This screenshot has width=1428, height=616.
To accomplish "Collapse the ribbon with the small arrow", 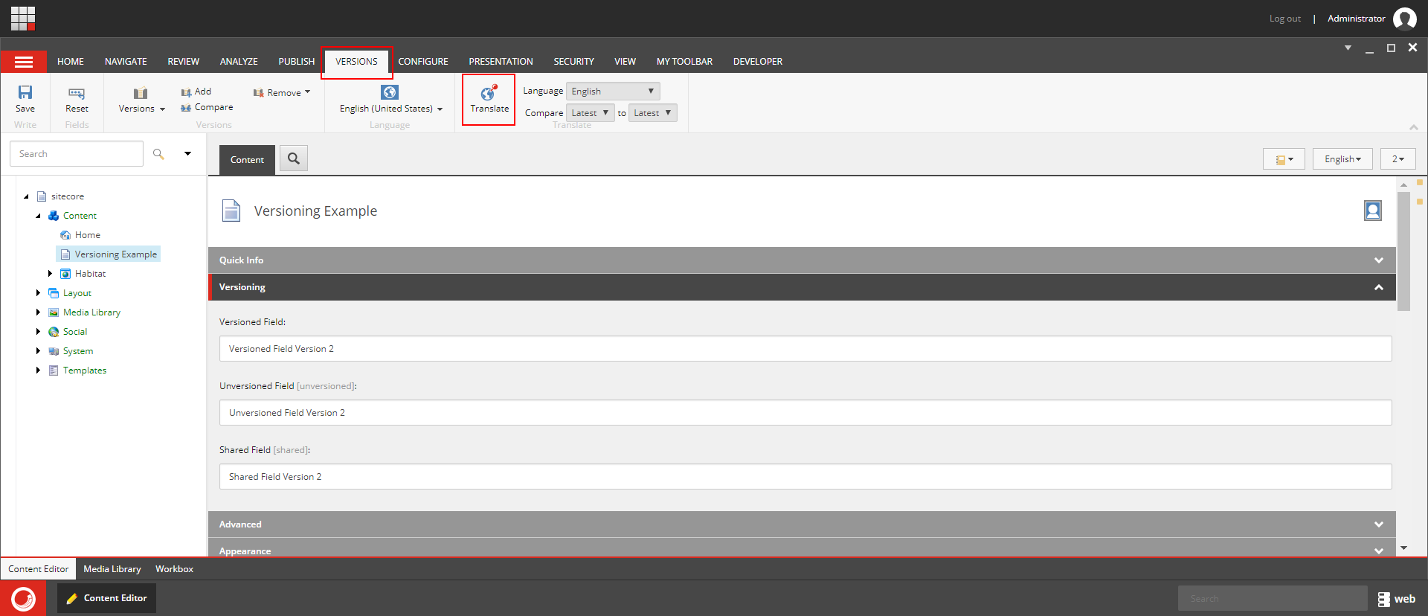I will [1414, 127].
